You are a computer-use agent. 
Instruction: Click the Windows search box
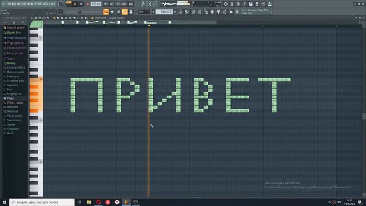click(x=42, y=202)
